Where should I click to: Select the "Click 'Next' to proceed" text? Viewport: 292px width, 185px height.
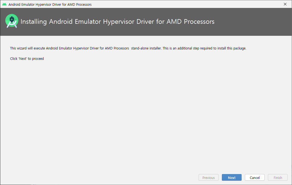27,59
